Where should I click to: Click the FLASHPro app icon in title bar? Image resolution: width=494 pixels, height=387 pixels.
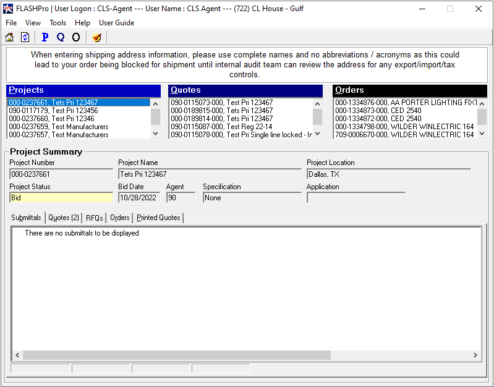coord(8,9)
